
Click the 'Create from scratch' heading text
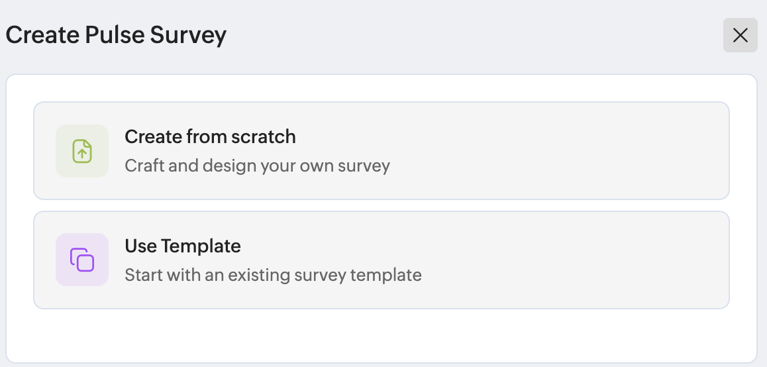211,136
